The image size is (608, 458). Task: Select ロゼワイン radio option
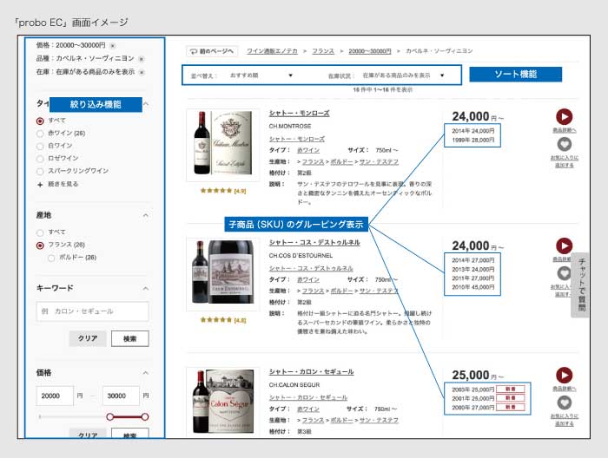[x=40, y=159]
